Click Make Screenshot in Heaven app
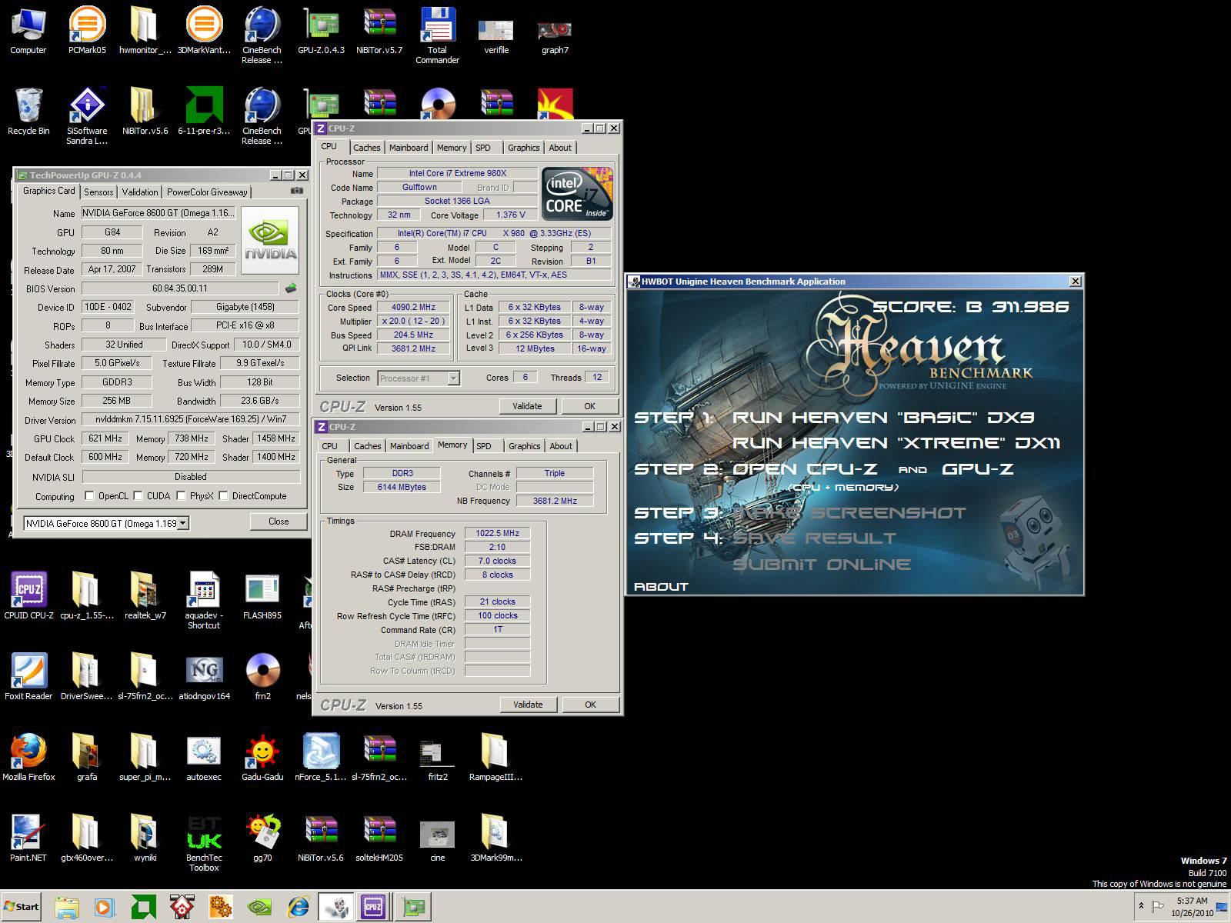This screenshot has height=923, width=1231. click(x=849, y=513)
